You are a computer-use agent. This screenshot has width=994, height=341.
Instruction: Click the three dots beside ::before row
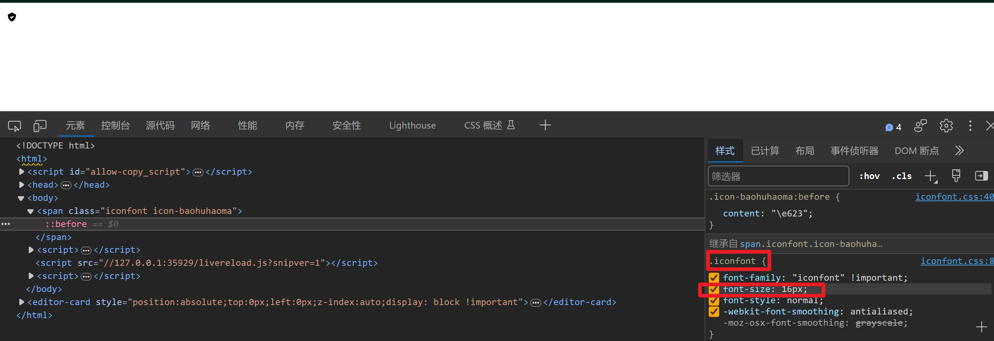[x=5, y=224]
